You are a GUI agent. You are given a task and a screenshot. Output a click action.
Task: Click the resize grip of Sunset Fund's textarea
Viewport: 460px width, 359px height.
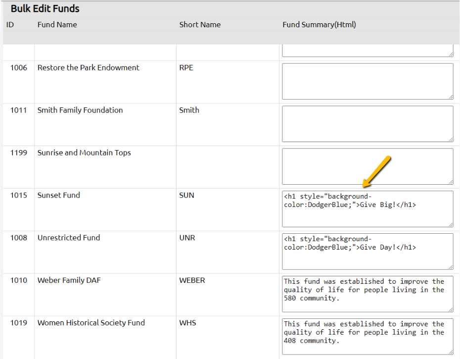451,224
